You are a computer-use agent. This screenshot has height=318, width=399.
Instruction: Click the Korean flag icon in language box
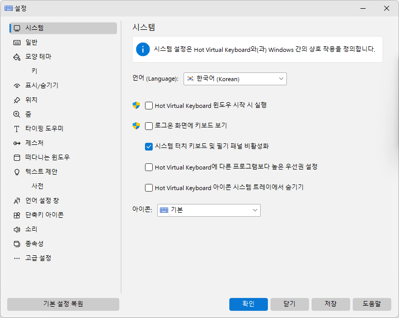pyautogui.click(x=191, y=79)
